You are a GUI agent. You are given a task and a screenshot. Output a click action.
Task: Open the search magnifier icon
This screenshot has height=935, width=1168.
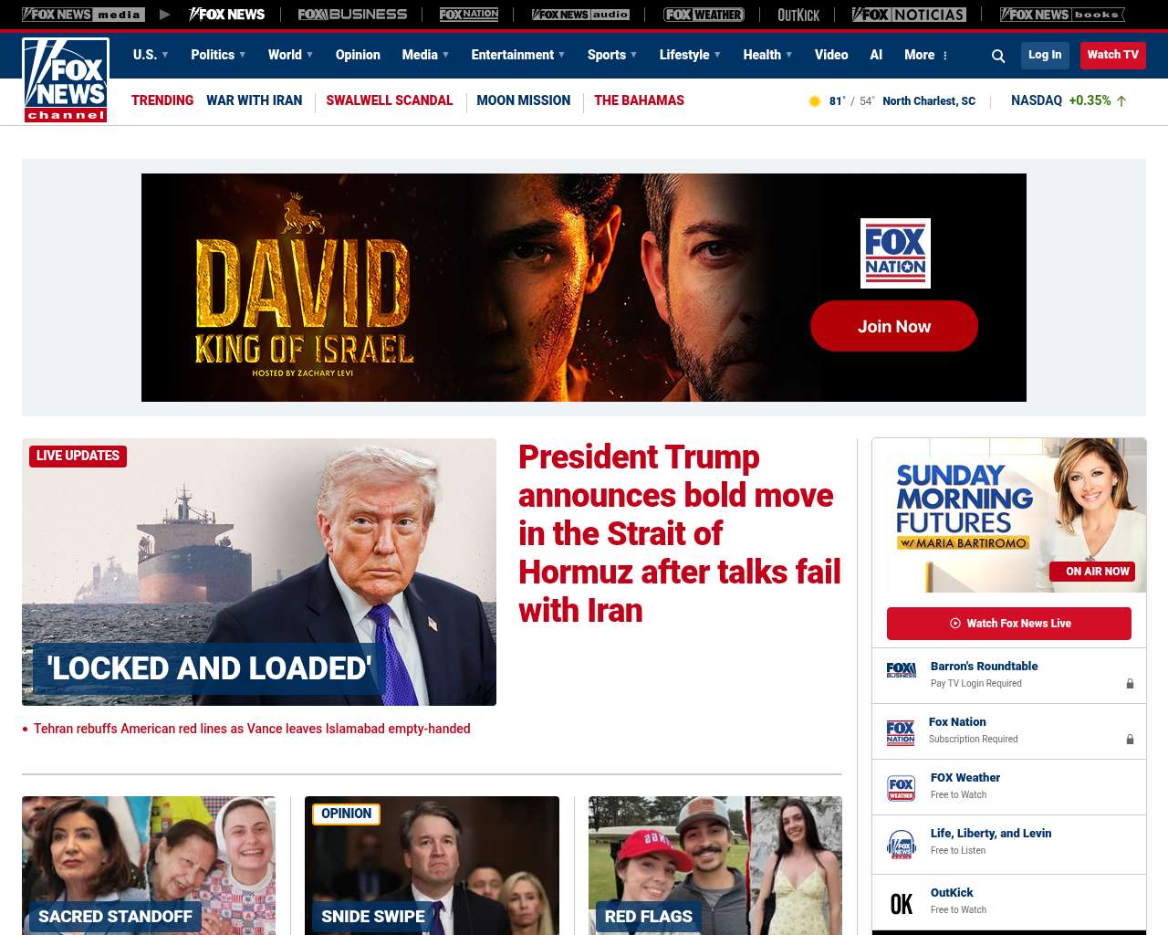998,56
